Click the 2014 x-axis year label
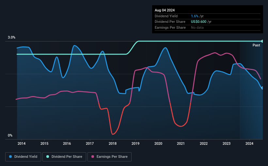268x166 pixels. (x=22, y=143)
